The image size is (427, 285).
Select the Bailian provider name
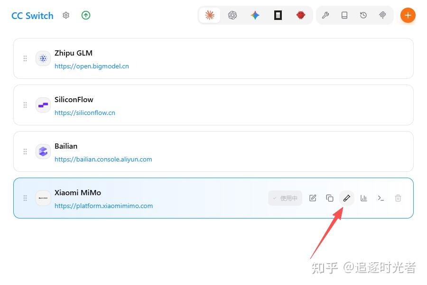coord(66,146)
